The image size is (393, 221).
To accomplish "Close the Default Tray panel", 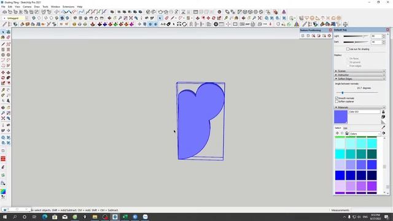I will pos(387,30).
